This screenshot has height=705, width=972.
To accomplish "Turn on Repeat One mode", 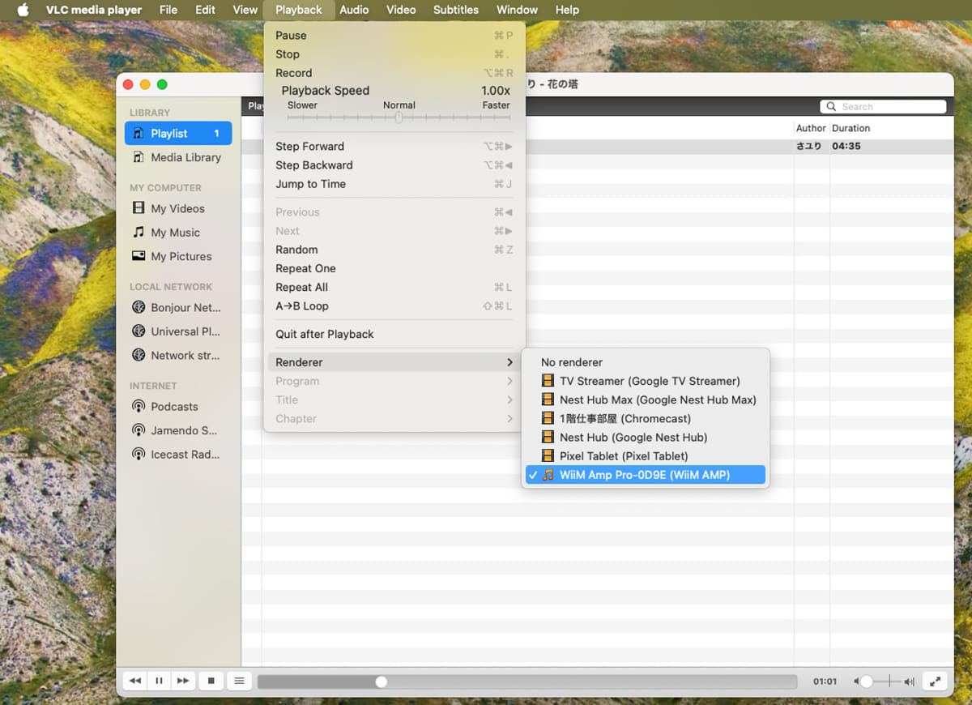I will (305, 268).
